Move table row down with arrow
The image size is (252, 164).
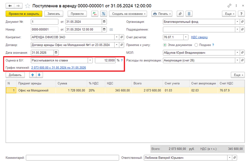39,75
